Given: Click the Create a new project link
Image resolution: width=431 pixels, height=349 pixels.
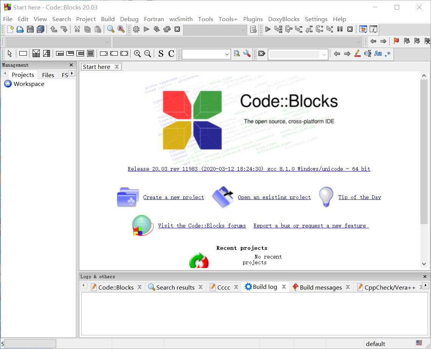Looking at the screenshot, I should (173, 197).
